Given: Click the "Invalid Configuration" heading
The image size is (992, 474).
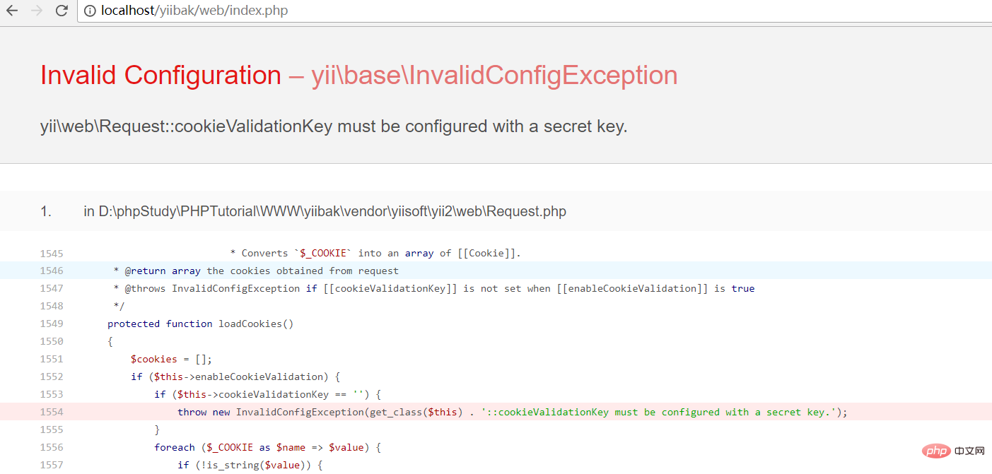Looking at the screenshot, I should 161,75.
